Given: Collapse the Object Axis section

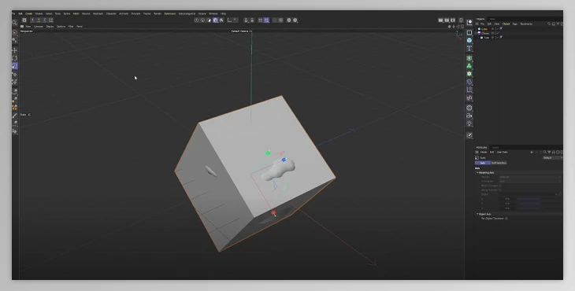Looking at the screenshot, I should pos(477,214).
